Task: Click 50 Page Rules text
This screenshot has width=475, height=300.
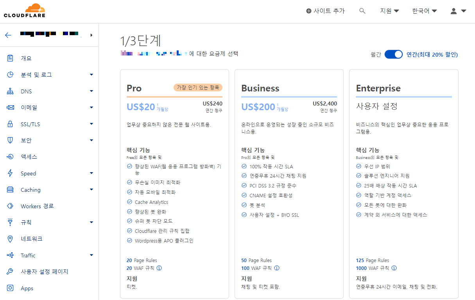Action: (256, 260)
